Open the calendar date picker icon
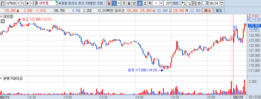The height and width of the screenshot is (99, 261). click(222, 3)
